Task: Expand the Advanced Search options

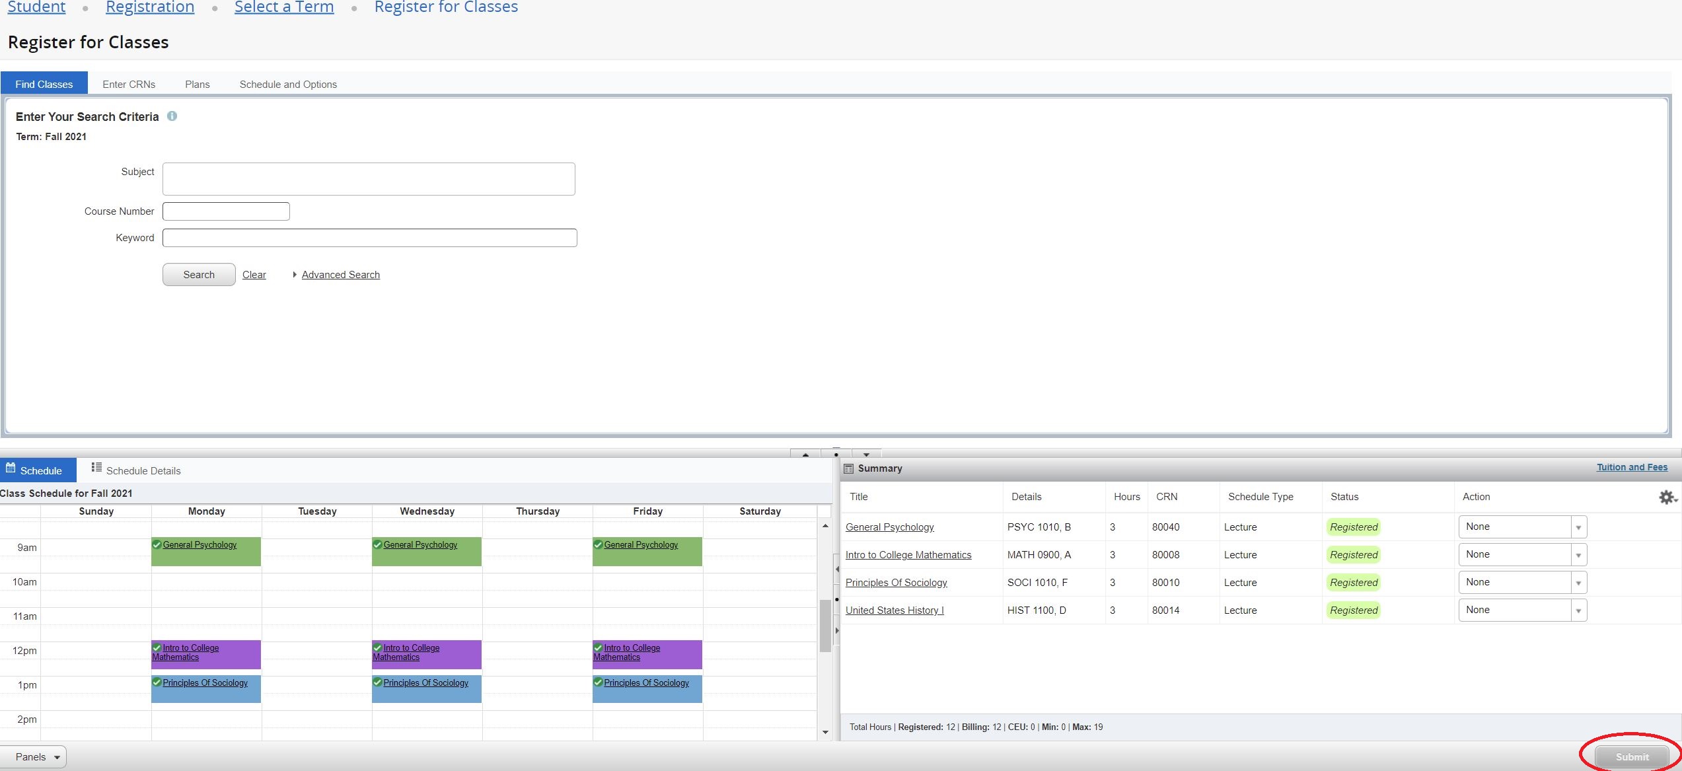Action: 340,275
